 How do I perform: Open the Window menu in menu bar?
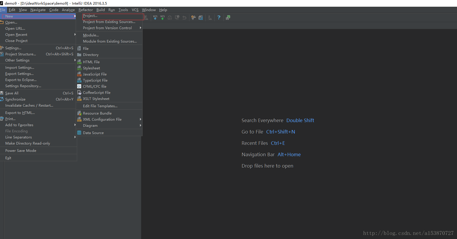pos(149,10)
